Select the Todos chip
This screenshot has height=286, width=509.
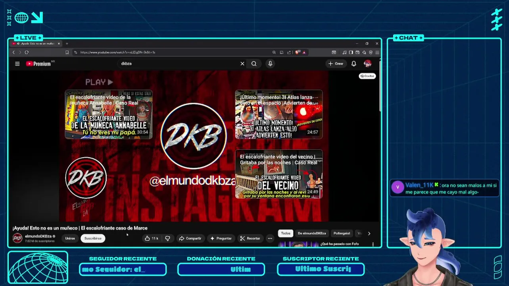click(286, 233)
